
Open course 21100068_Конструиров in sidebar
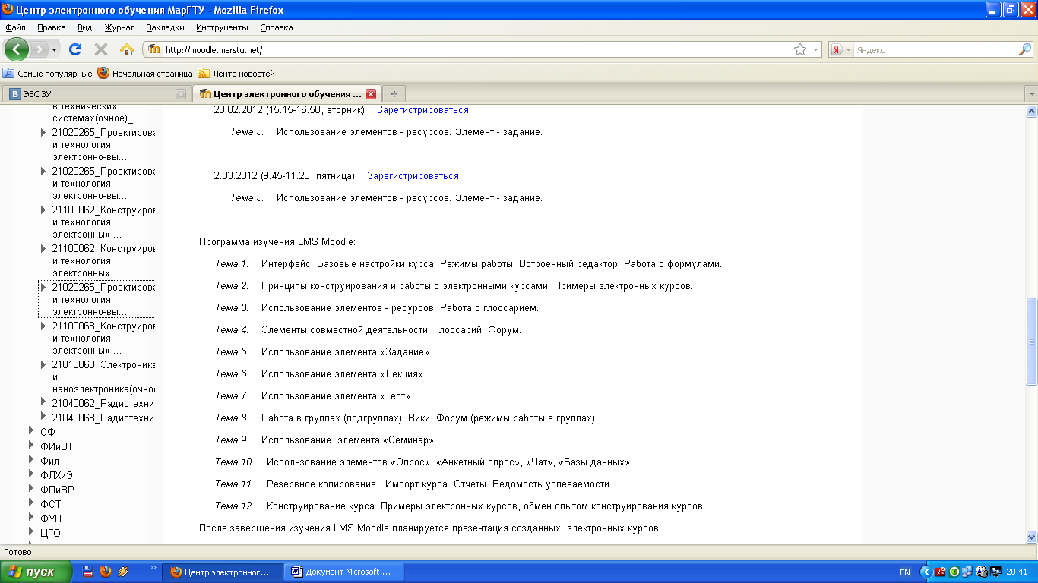103,339
